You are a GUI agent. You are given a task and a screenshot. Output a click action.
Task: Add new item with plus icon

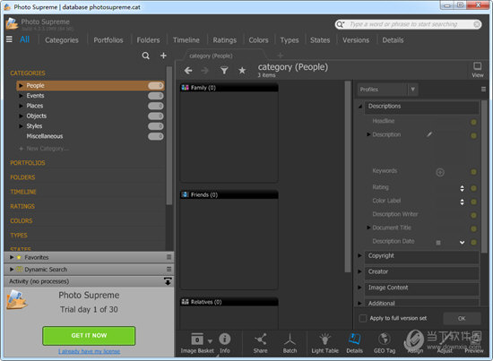163,56
